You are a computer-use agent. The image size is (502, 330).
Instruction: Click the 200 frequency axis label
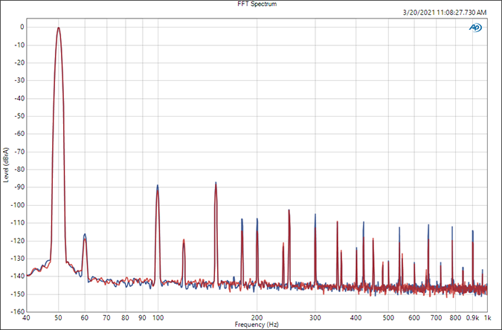tap(257, 318)
